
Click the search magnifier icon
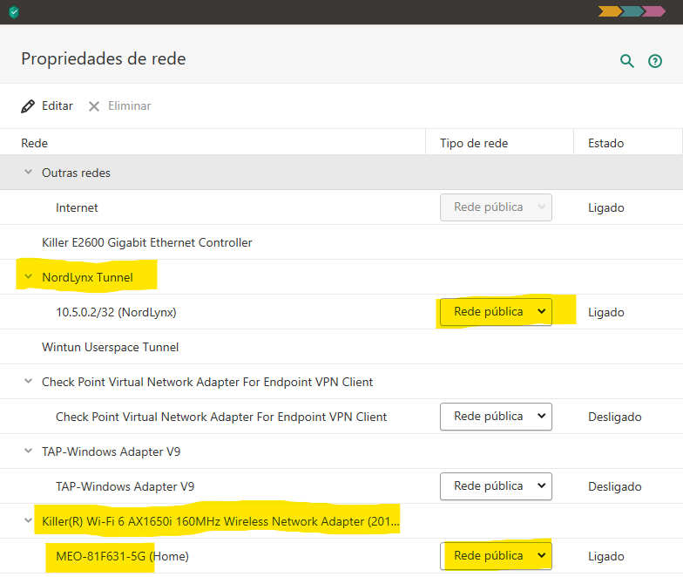click(626, 61)
